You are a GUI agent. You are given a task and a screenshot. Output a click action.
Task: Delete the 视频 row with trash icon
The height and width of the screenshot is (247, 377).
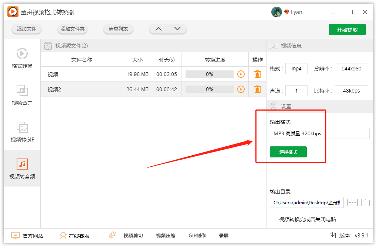pyautogui.click(x=258, y=74)
